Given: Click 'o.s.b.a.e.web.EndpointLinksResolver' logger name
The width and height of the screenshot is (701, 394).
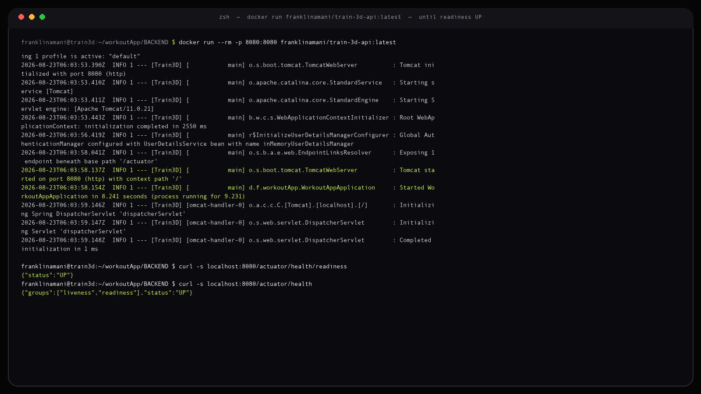Looking at the screenshot, I should 310,153.
